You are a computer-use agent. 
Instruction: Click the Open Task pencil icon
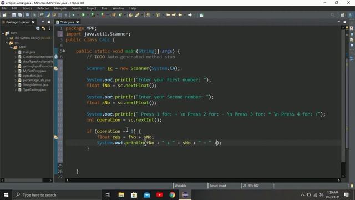(x=137, y=15)
